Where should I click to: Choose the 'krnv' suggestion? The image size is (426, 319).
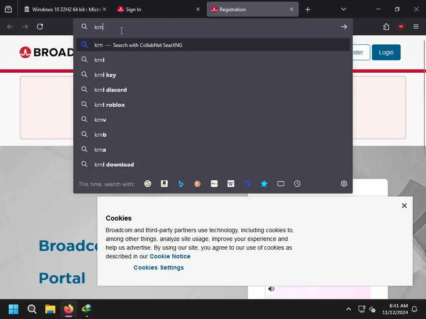coord(213,120)
